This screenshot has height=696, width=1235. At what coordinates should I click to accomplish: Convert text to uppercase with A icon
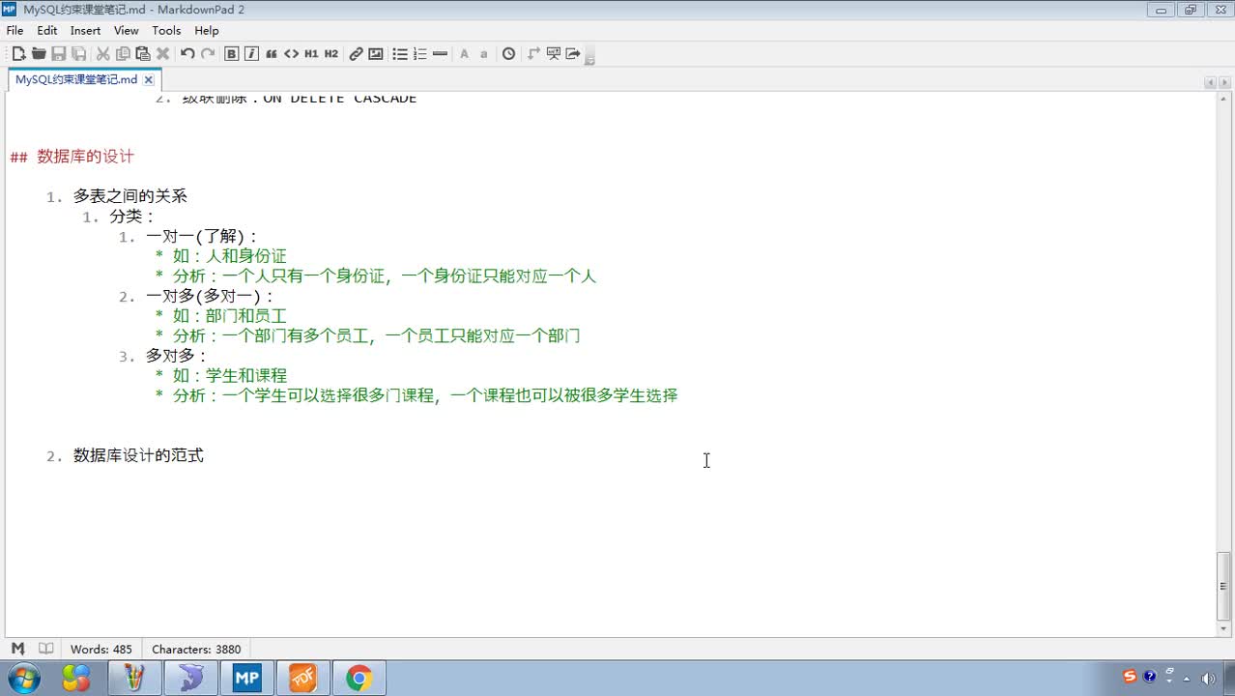click(x=464, y=54)
